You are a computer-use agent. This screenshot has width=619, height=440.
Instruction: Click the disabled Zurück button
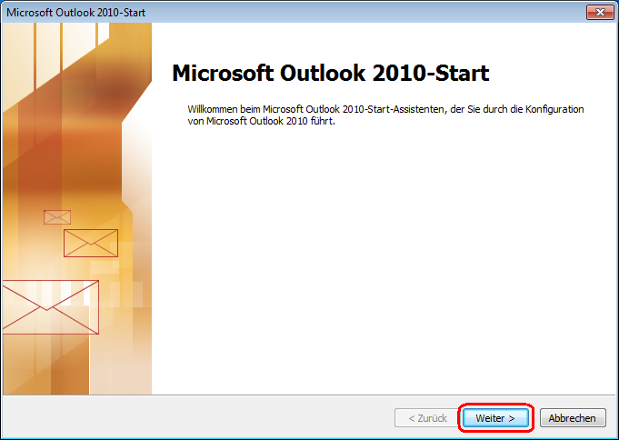click(x=427, y=418)
